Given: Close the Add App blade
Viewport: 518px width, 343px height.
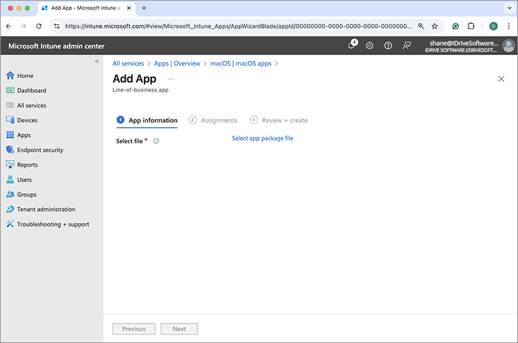Looking at the screenshot, I should coord(501,78).
